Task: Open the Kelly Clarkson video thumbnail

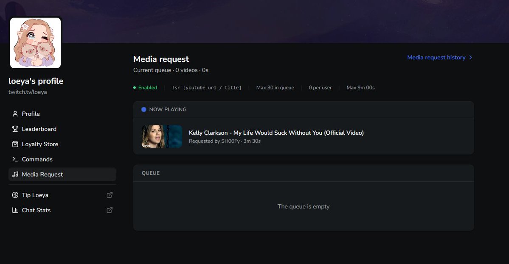Action: tap(162, 136)
